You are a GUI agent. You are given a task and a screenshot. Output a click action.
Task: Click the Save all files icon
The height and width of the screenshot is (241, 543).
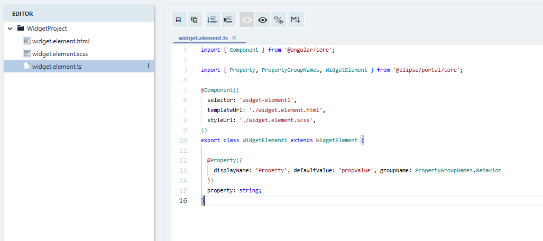(x=194, y=20)
